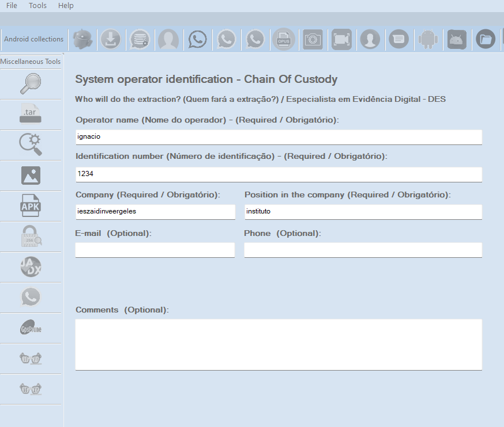The width and height of the screenshot is (504, 427).
Task: Click the 3D Android robot toolbar icon
Action: (82, 40)
